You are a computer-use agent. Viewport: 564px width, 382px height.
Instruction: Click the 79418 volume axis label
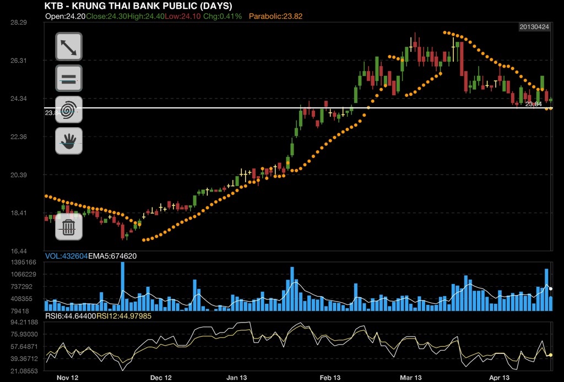[20, 311]
